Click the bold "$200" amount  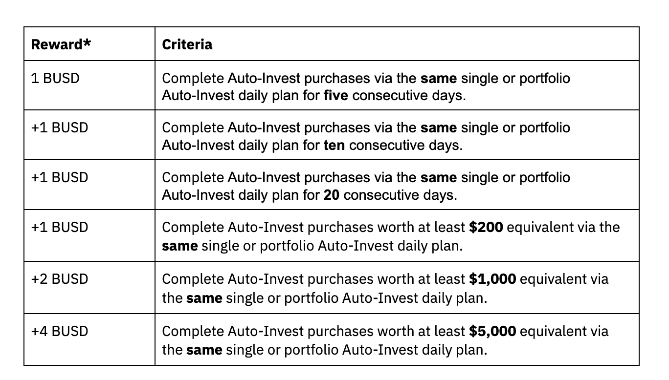(486, 228)
